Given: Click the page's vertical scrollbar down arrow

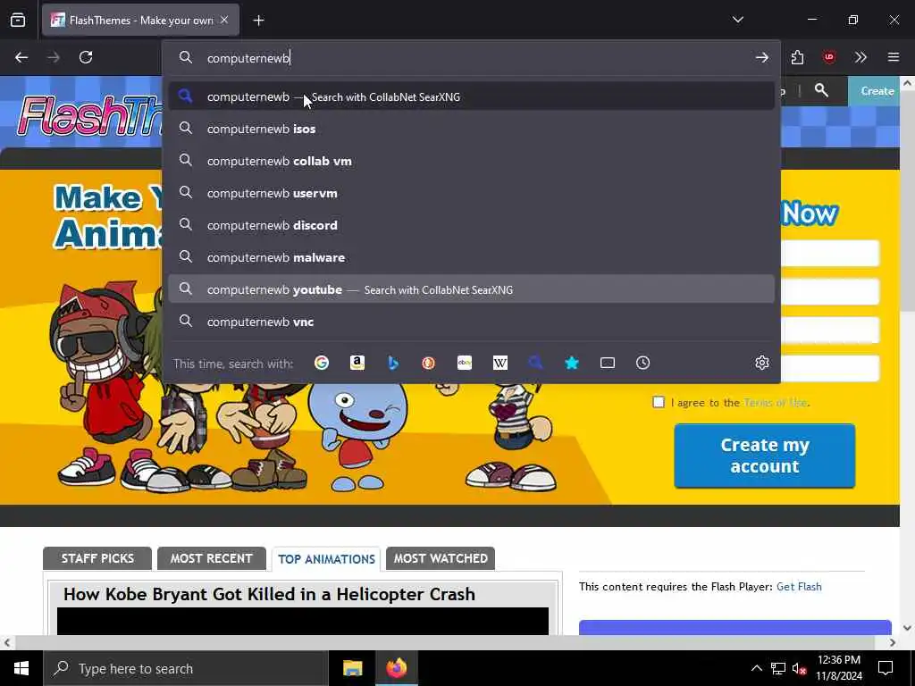Looking at the screenshot, I should pyautogui.click(x=907, y=628).
